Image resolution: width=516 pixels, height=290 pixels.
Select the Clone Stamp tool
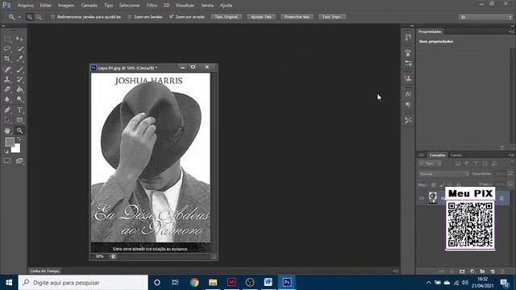tap(7, 79)
